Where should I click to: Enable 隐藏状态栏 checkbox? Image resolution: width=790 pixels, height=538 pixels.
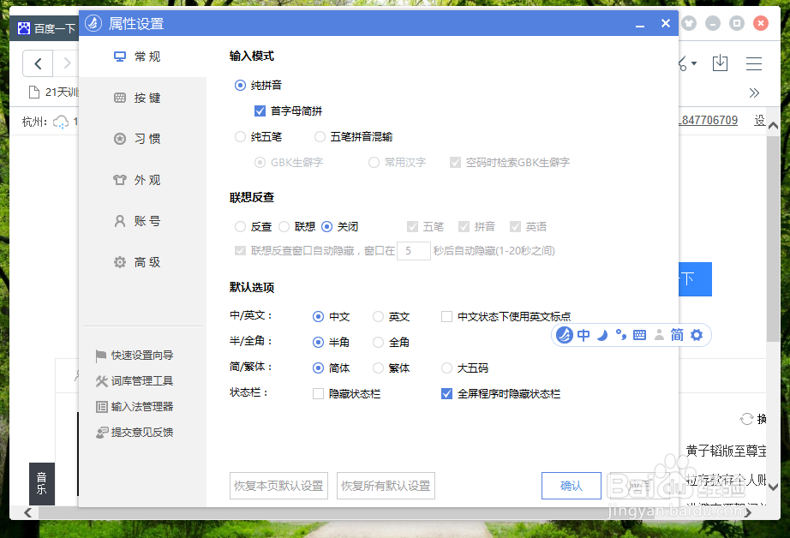316,393
